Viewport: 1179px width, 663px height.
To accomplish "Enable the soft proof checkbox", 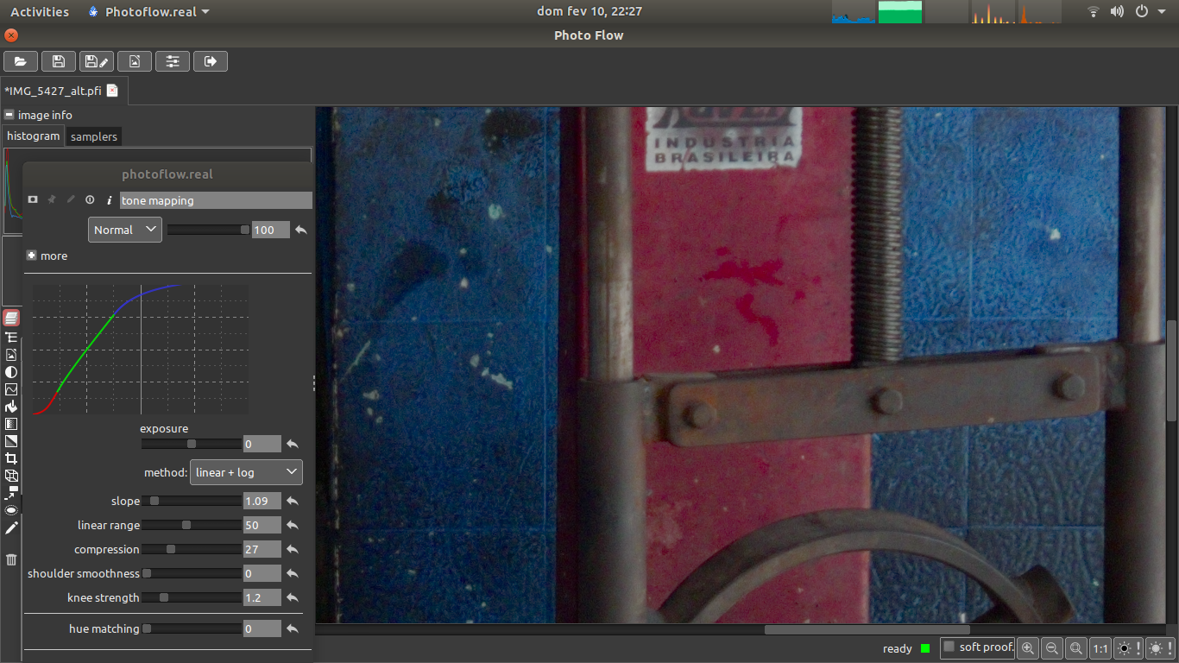I will tap(949, 647).
